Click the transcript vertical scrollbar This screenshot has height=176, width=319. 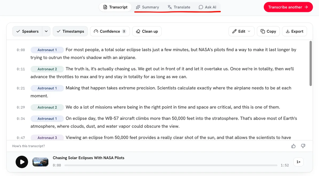pyautogui.click(x=311, y=63)
